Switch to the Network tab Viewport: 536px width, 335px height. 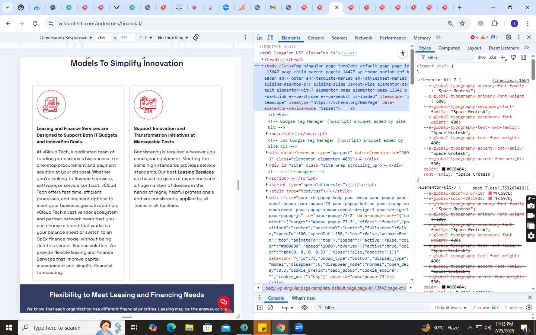364,38
